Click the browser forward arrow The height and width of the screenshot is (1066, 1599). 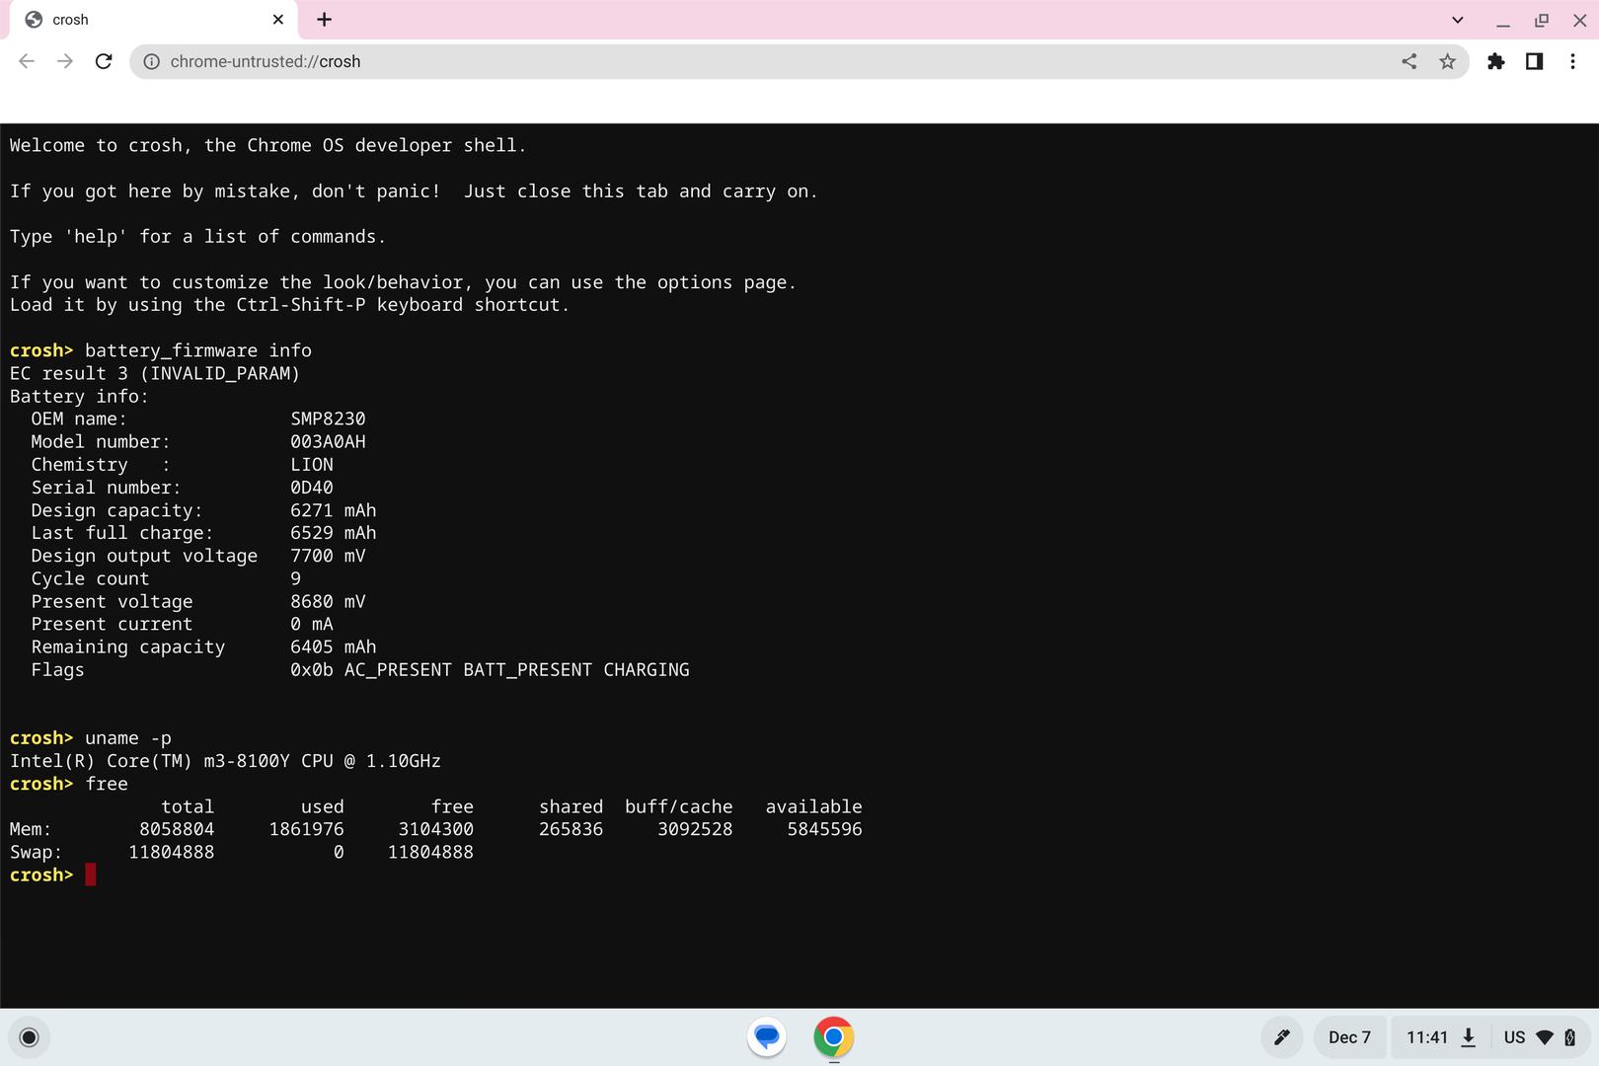coord(65,61)
